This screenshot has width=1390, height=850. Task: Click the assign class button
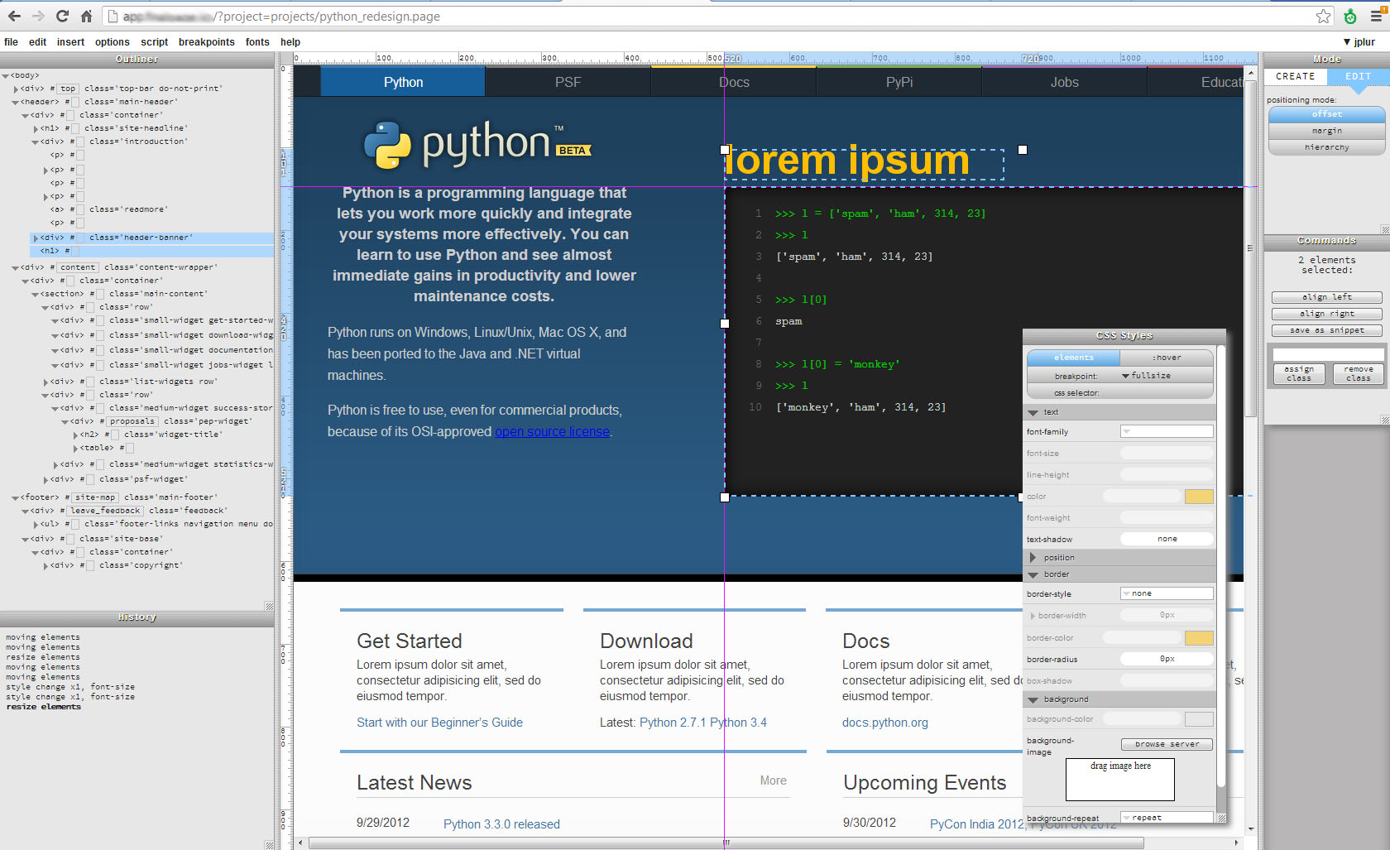pyautogui.click(x=1298, y=374)
